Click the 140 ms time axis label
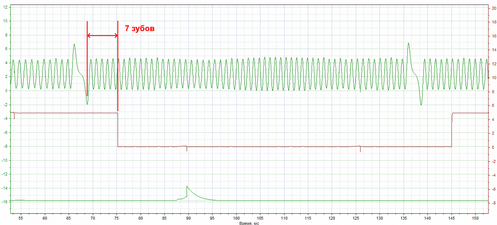497x225 pixels. 428,219
